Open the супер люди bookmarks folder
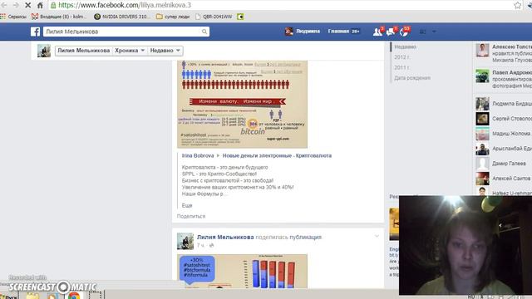Screen dimensions: 532x299 pyautogui.click(x=173, y=17)
